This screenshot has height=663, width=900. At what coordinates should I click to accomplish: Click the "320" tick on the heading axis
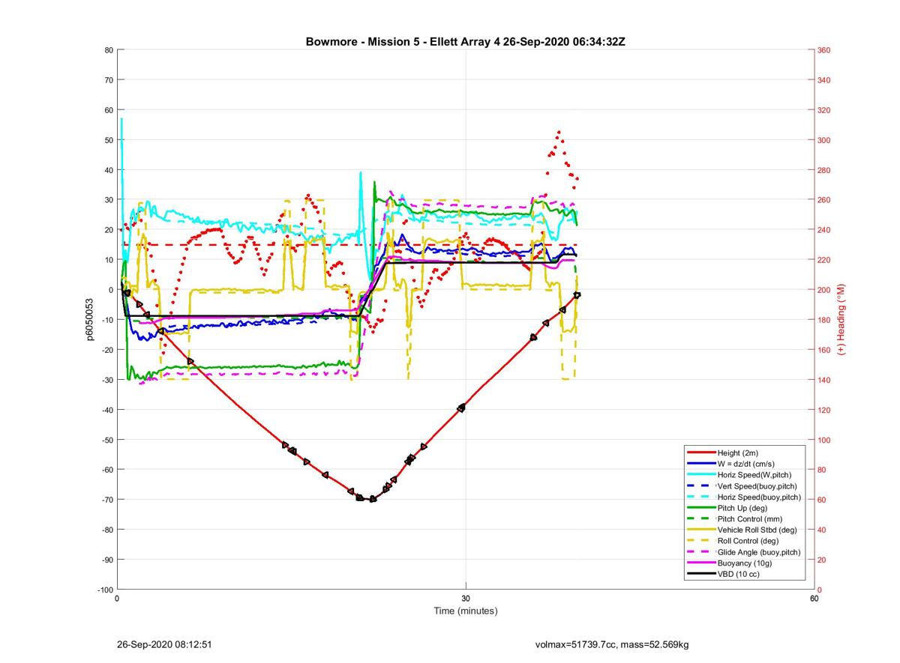pos(825,110)
